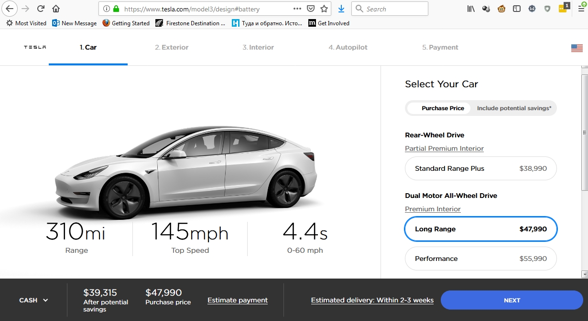This screenshot has height=321, width=588.
Task: Go back with the browser Back arrow
Action: point(10,9)
